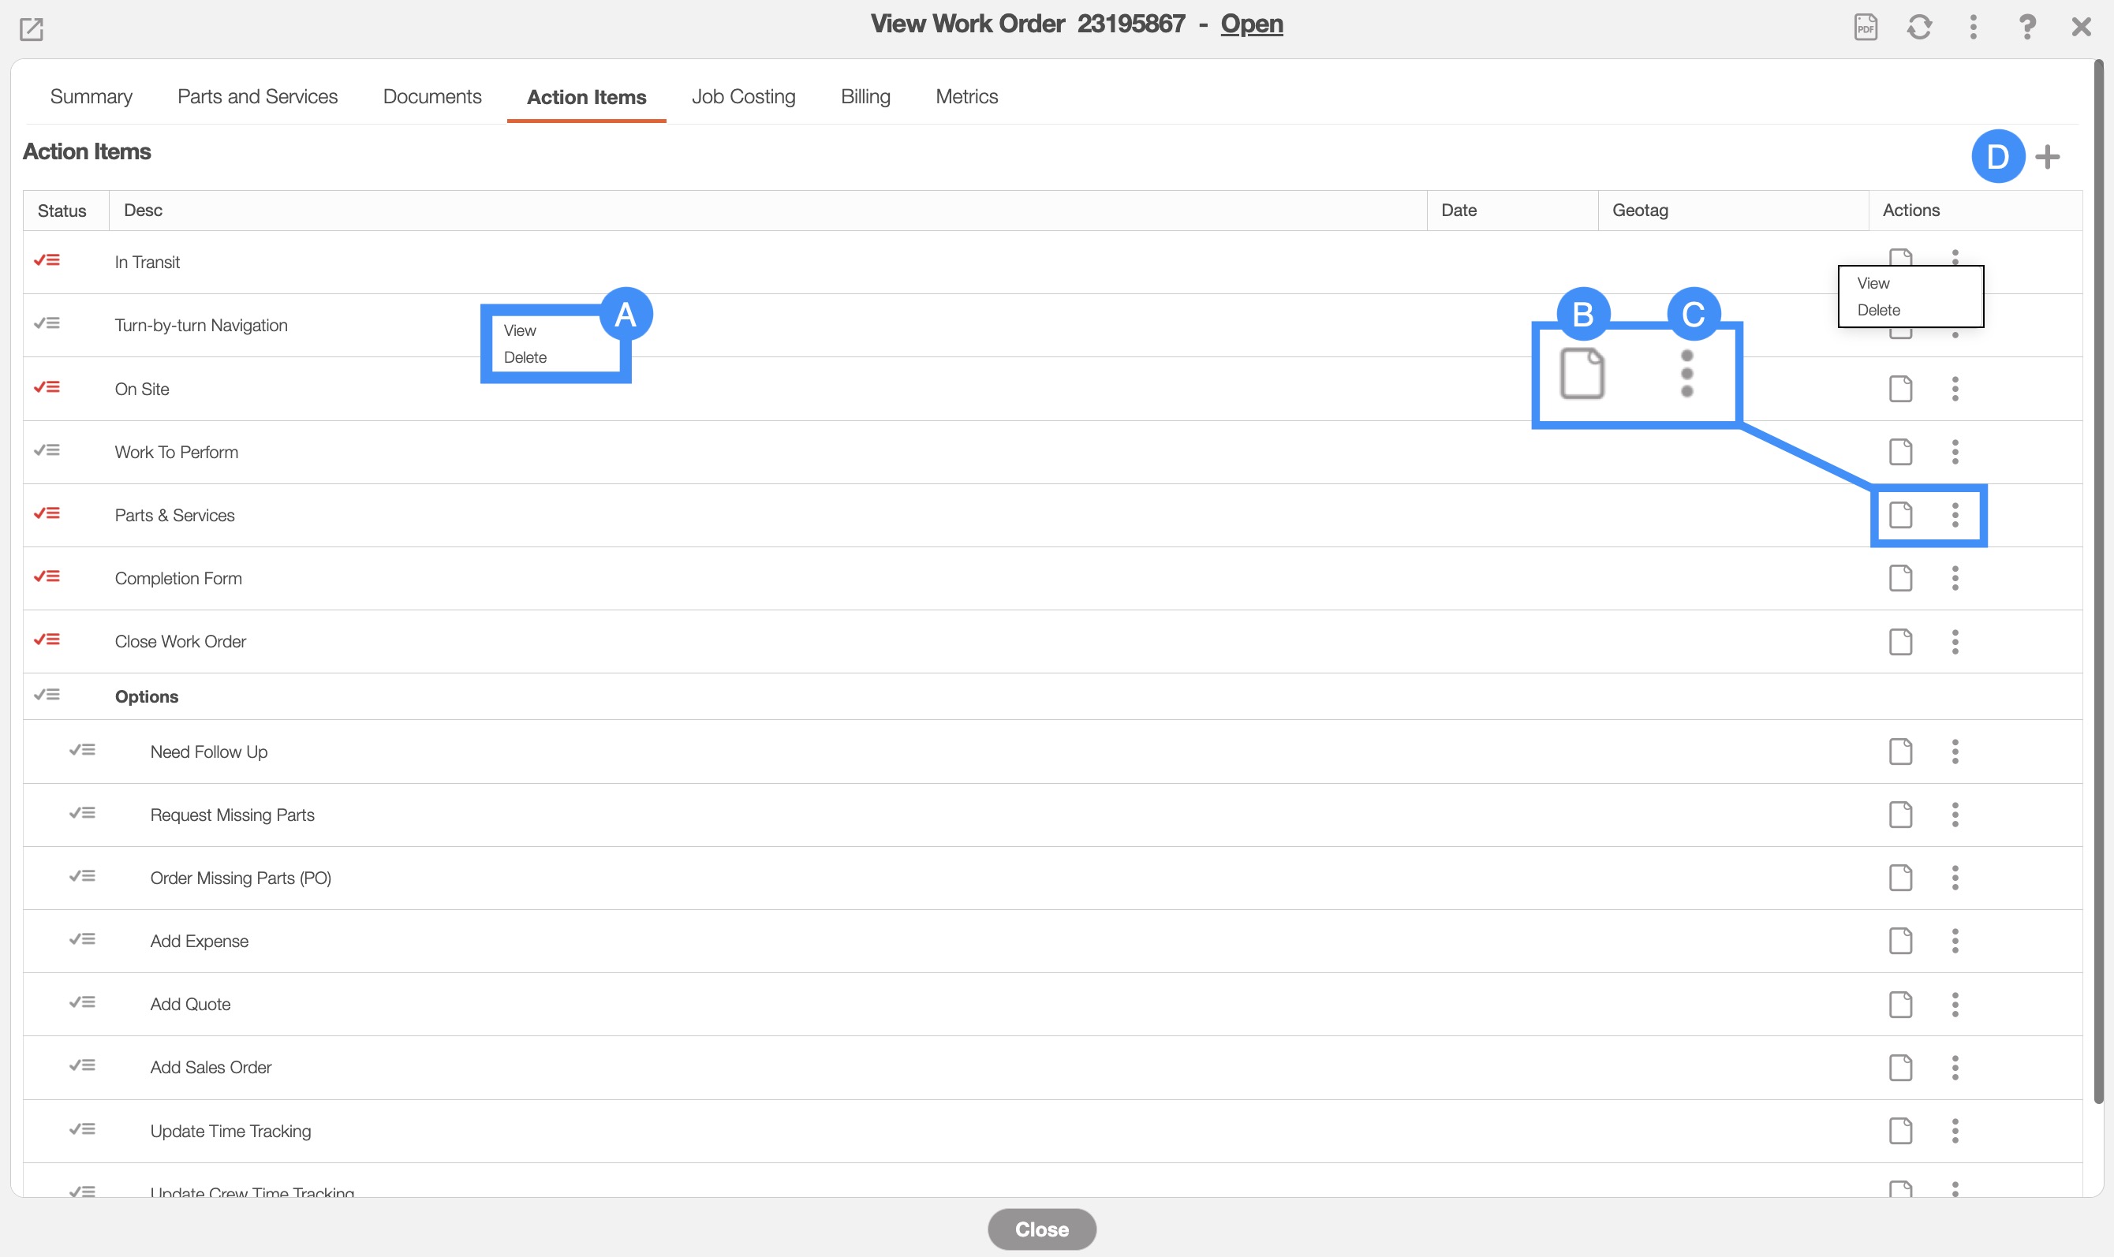The width and height of the screenshot is (2114, 1257).
Task: Click the Open status link in title
Action: pos(1252,24)
